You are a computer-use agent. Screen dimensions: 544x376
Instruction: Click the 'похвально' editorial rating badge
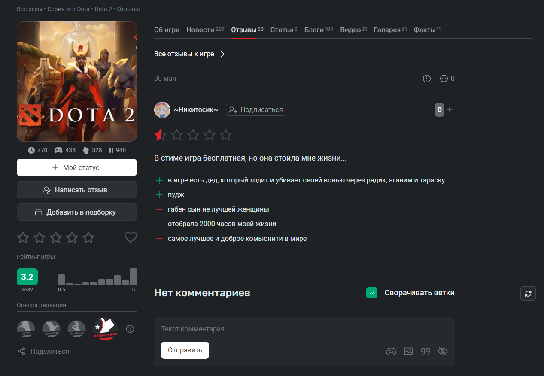pos(76,329)
